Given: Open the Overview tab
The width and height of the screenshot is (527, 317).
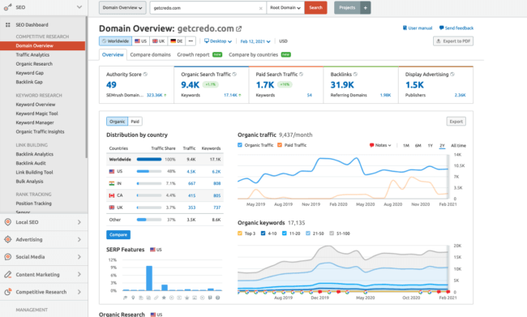Looking at the screenshot, I should [x=113, y=54].
